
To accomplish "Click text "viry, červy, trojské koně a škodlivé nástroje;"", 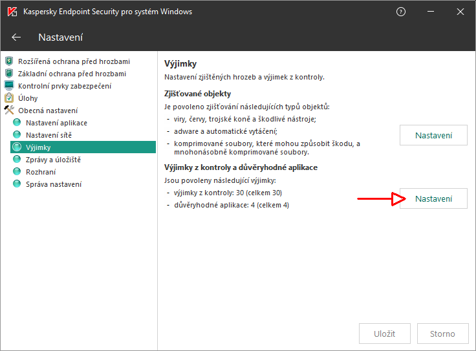I will pyautogui.click(x=245, y=119).
